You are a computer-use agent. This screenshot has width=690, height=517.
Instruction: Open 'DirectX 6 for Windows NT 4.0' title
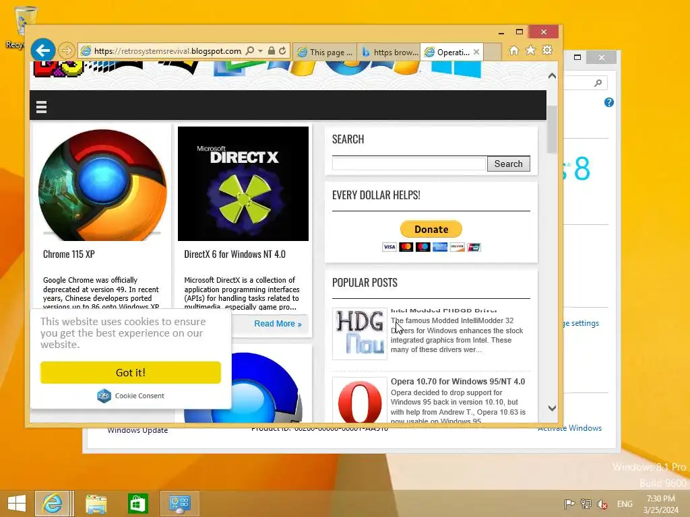click(234, 254)
